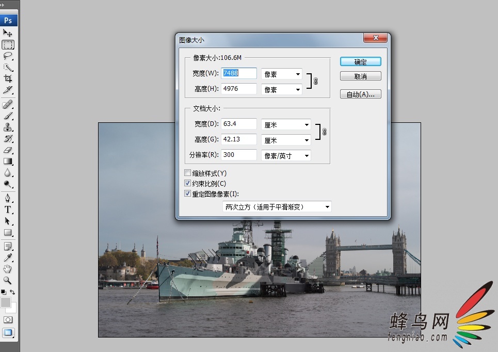Select the Crop tool
The width and height of the screenshot is (498, 352).
(x=8, y=78)
